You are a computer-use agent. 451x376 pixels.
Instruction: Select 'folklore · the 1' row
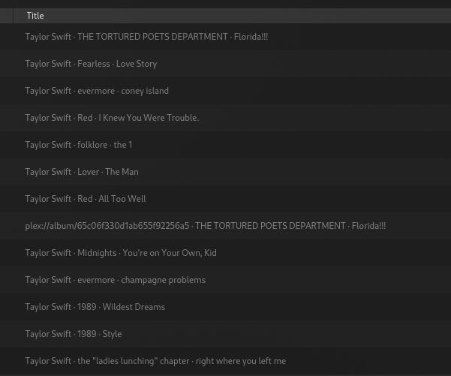225,145
